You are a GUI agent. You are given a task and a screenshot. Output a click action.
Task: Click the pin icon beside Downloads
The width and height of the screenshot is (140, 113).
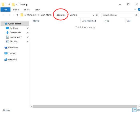28,33
